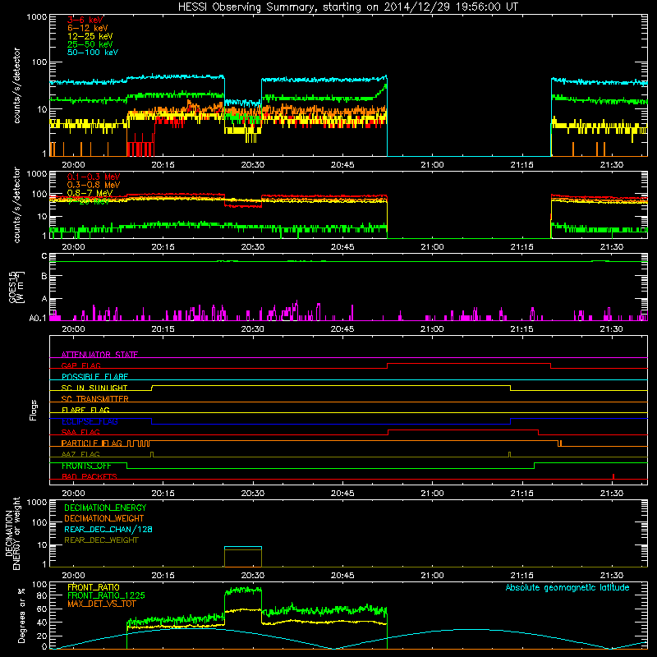Select the POSSIBLE_FLARE flag label
This screenshot has width=657, height=657.
[94, 377]
